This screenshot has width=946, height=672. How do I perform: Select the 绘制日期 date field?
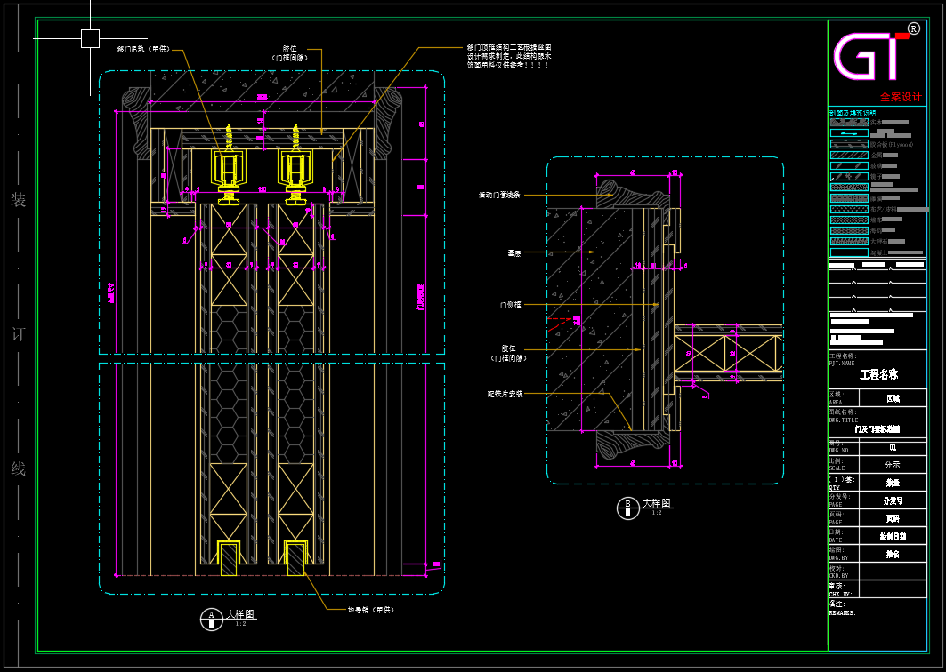point(892,536)
